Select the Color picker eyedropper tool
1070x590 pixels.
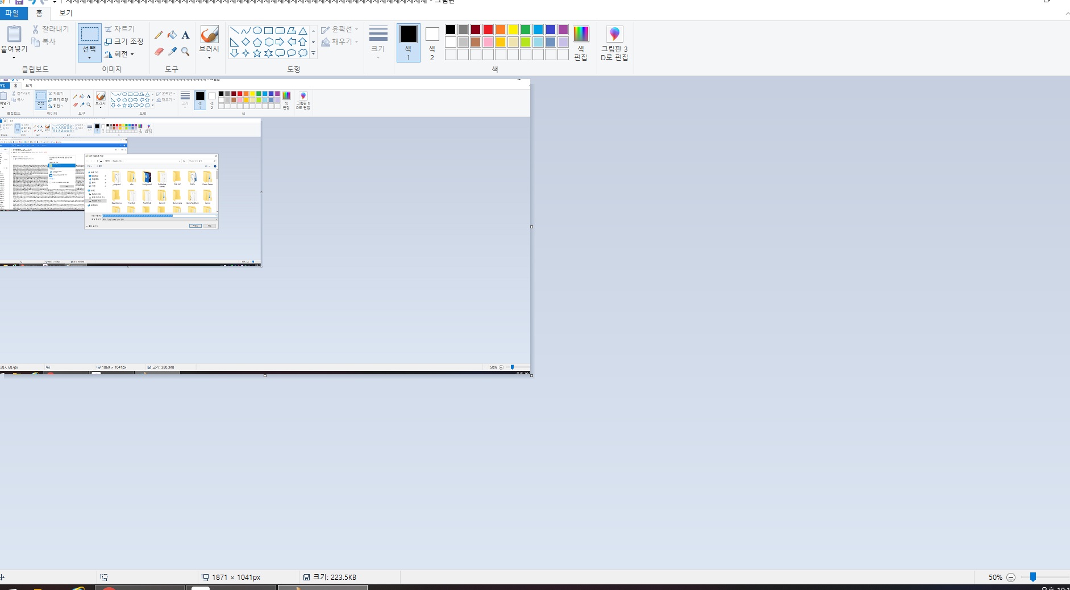172,52
